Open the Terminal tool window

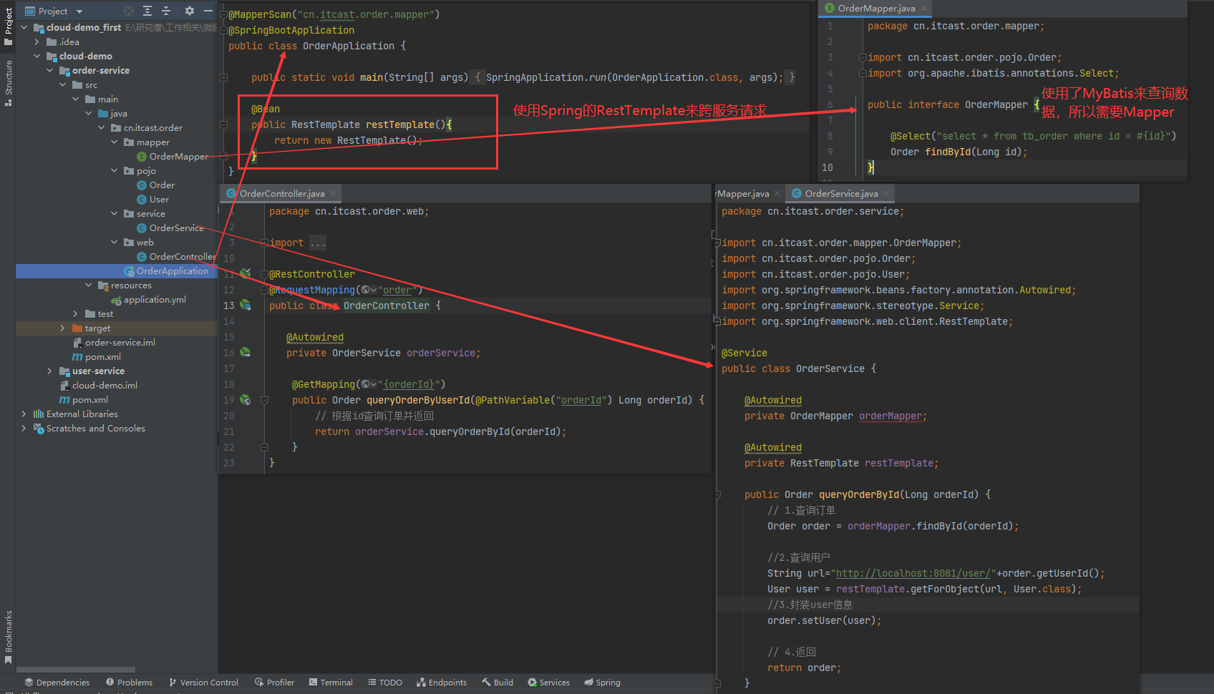331,683
